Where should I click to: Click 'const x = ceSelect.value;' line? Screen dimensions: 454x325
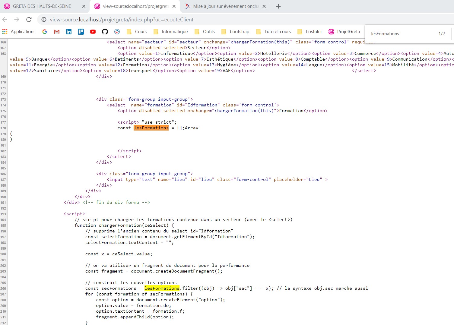(x=119, y=254)
